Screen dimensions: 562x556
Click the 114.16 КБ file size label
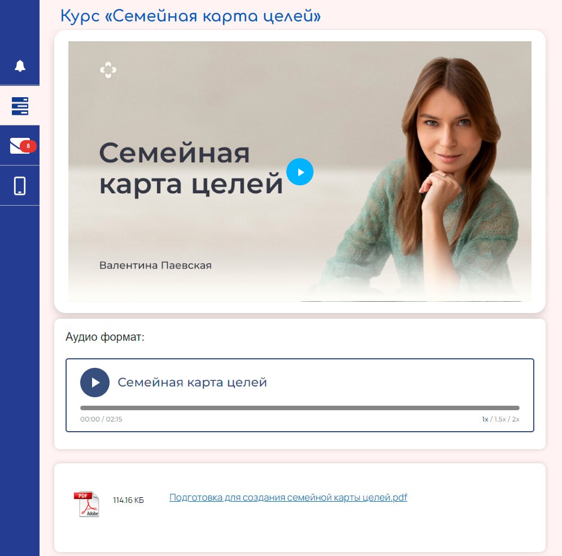(128, 500)
